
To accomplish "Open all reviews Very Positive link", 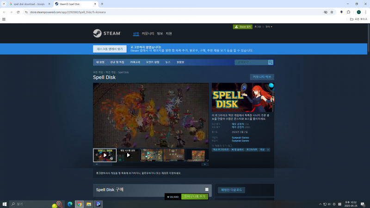I will (238, 127).
